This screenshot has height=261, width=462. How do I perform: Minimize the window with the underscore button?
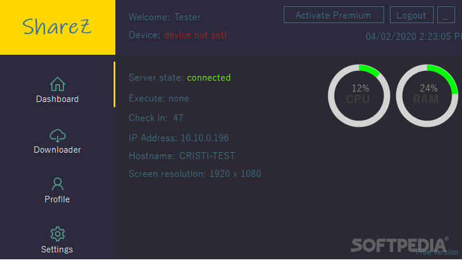click(x=446, y=15)
